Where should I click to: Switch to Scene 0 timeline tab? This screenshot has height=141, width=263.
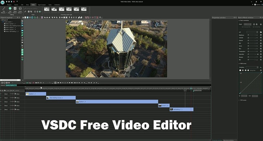point(3,85)
